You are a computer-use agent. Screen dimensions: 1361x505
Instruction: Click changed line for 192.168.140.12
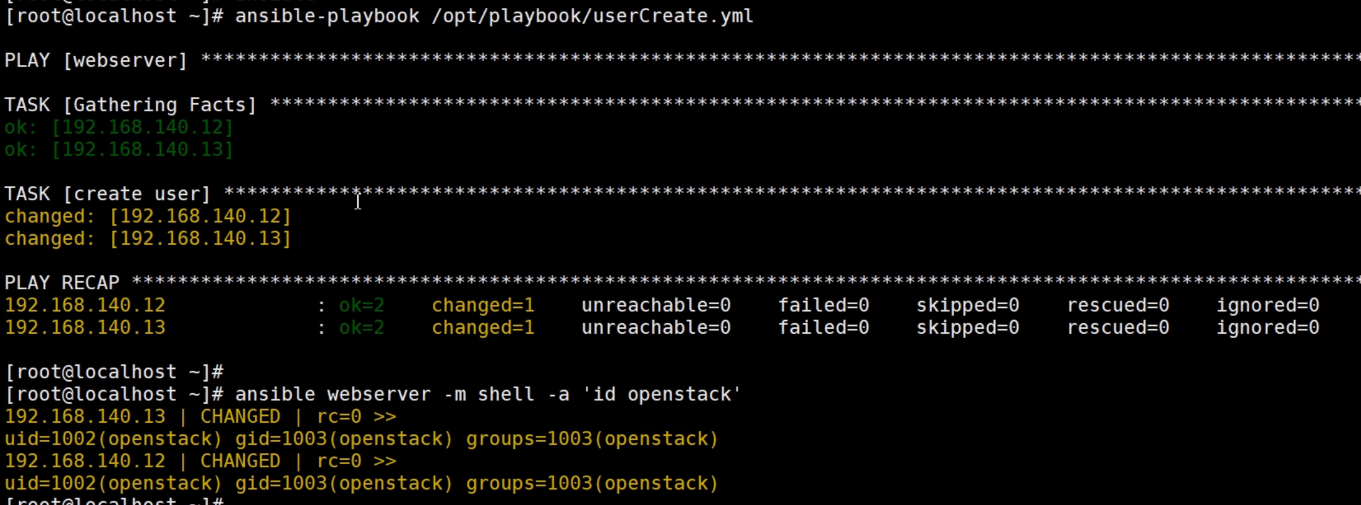(148, 216)
